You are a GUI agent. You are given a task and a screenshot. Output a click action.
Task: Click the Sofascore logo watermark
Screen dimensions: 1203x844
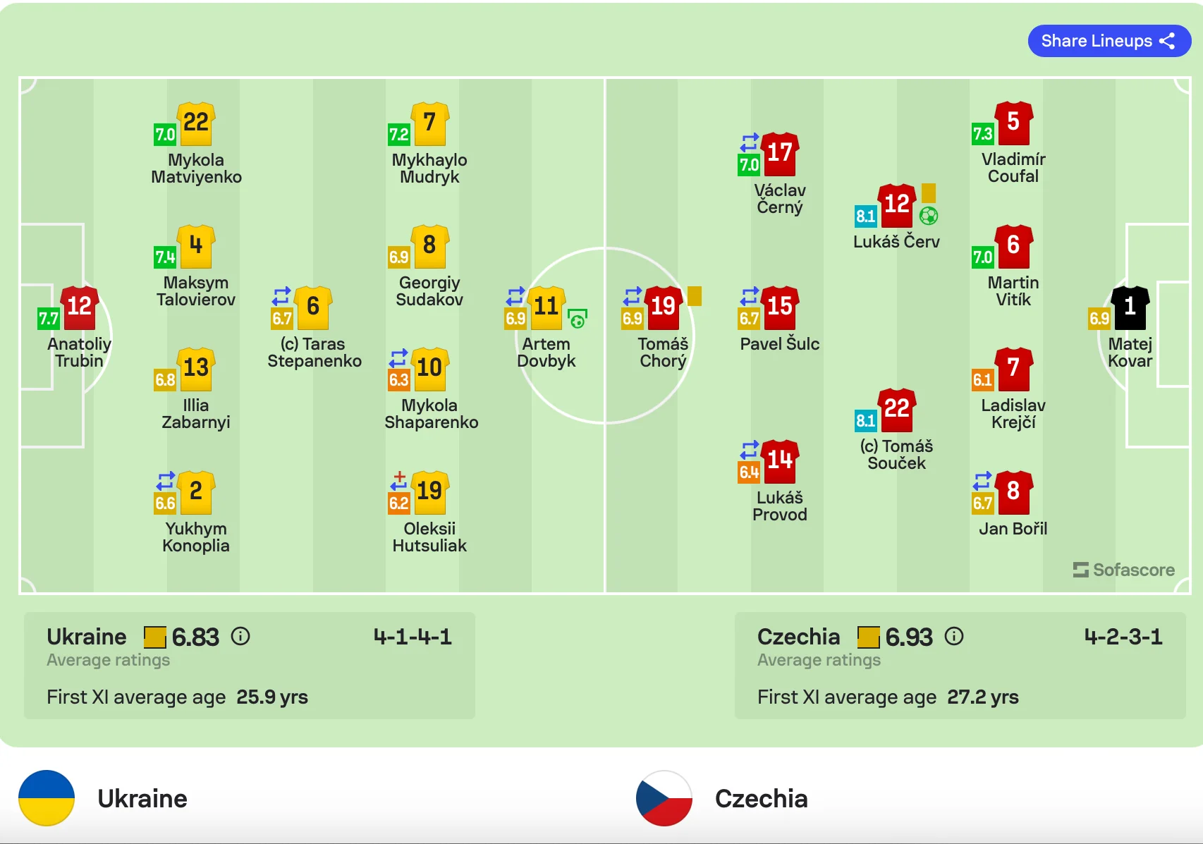pos(1123,570)
